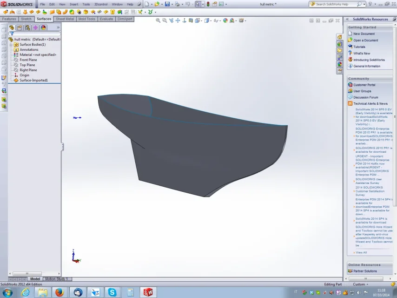Image resolution: width=397 pixels, height=298 pixels.
Task: Pin the menu bar with pushpin icon
Action: coord(139,4)
